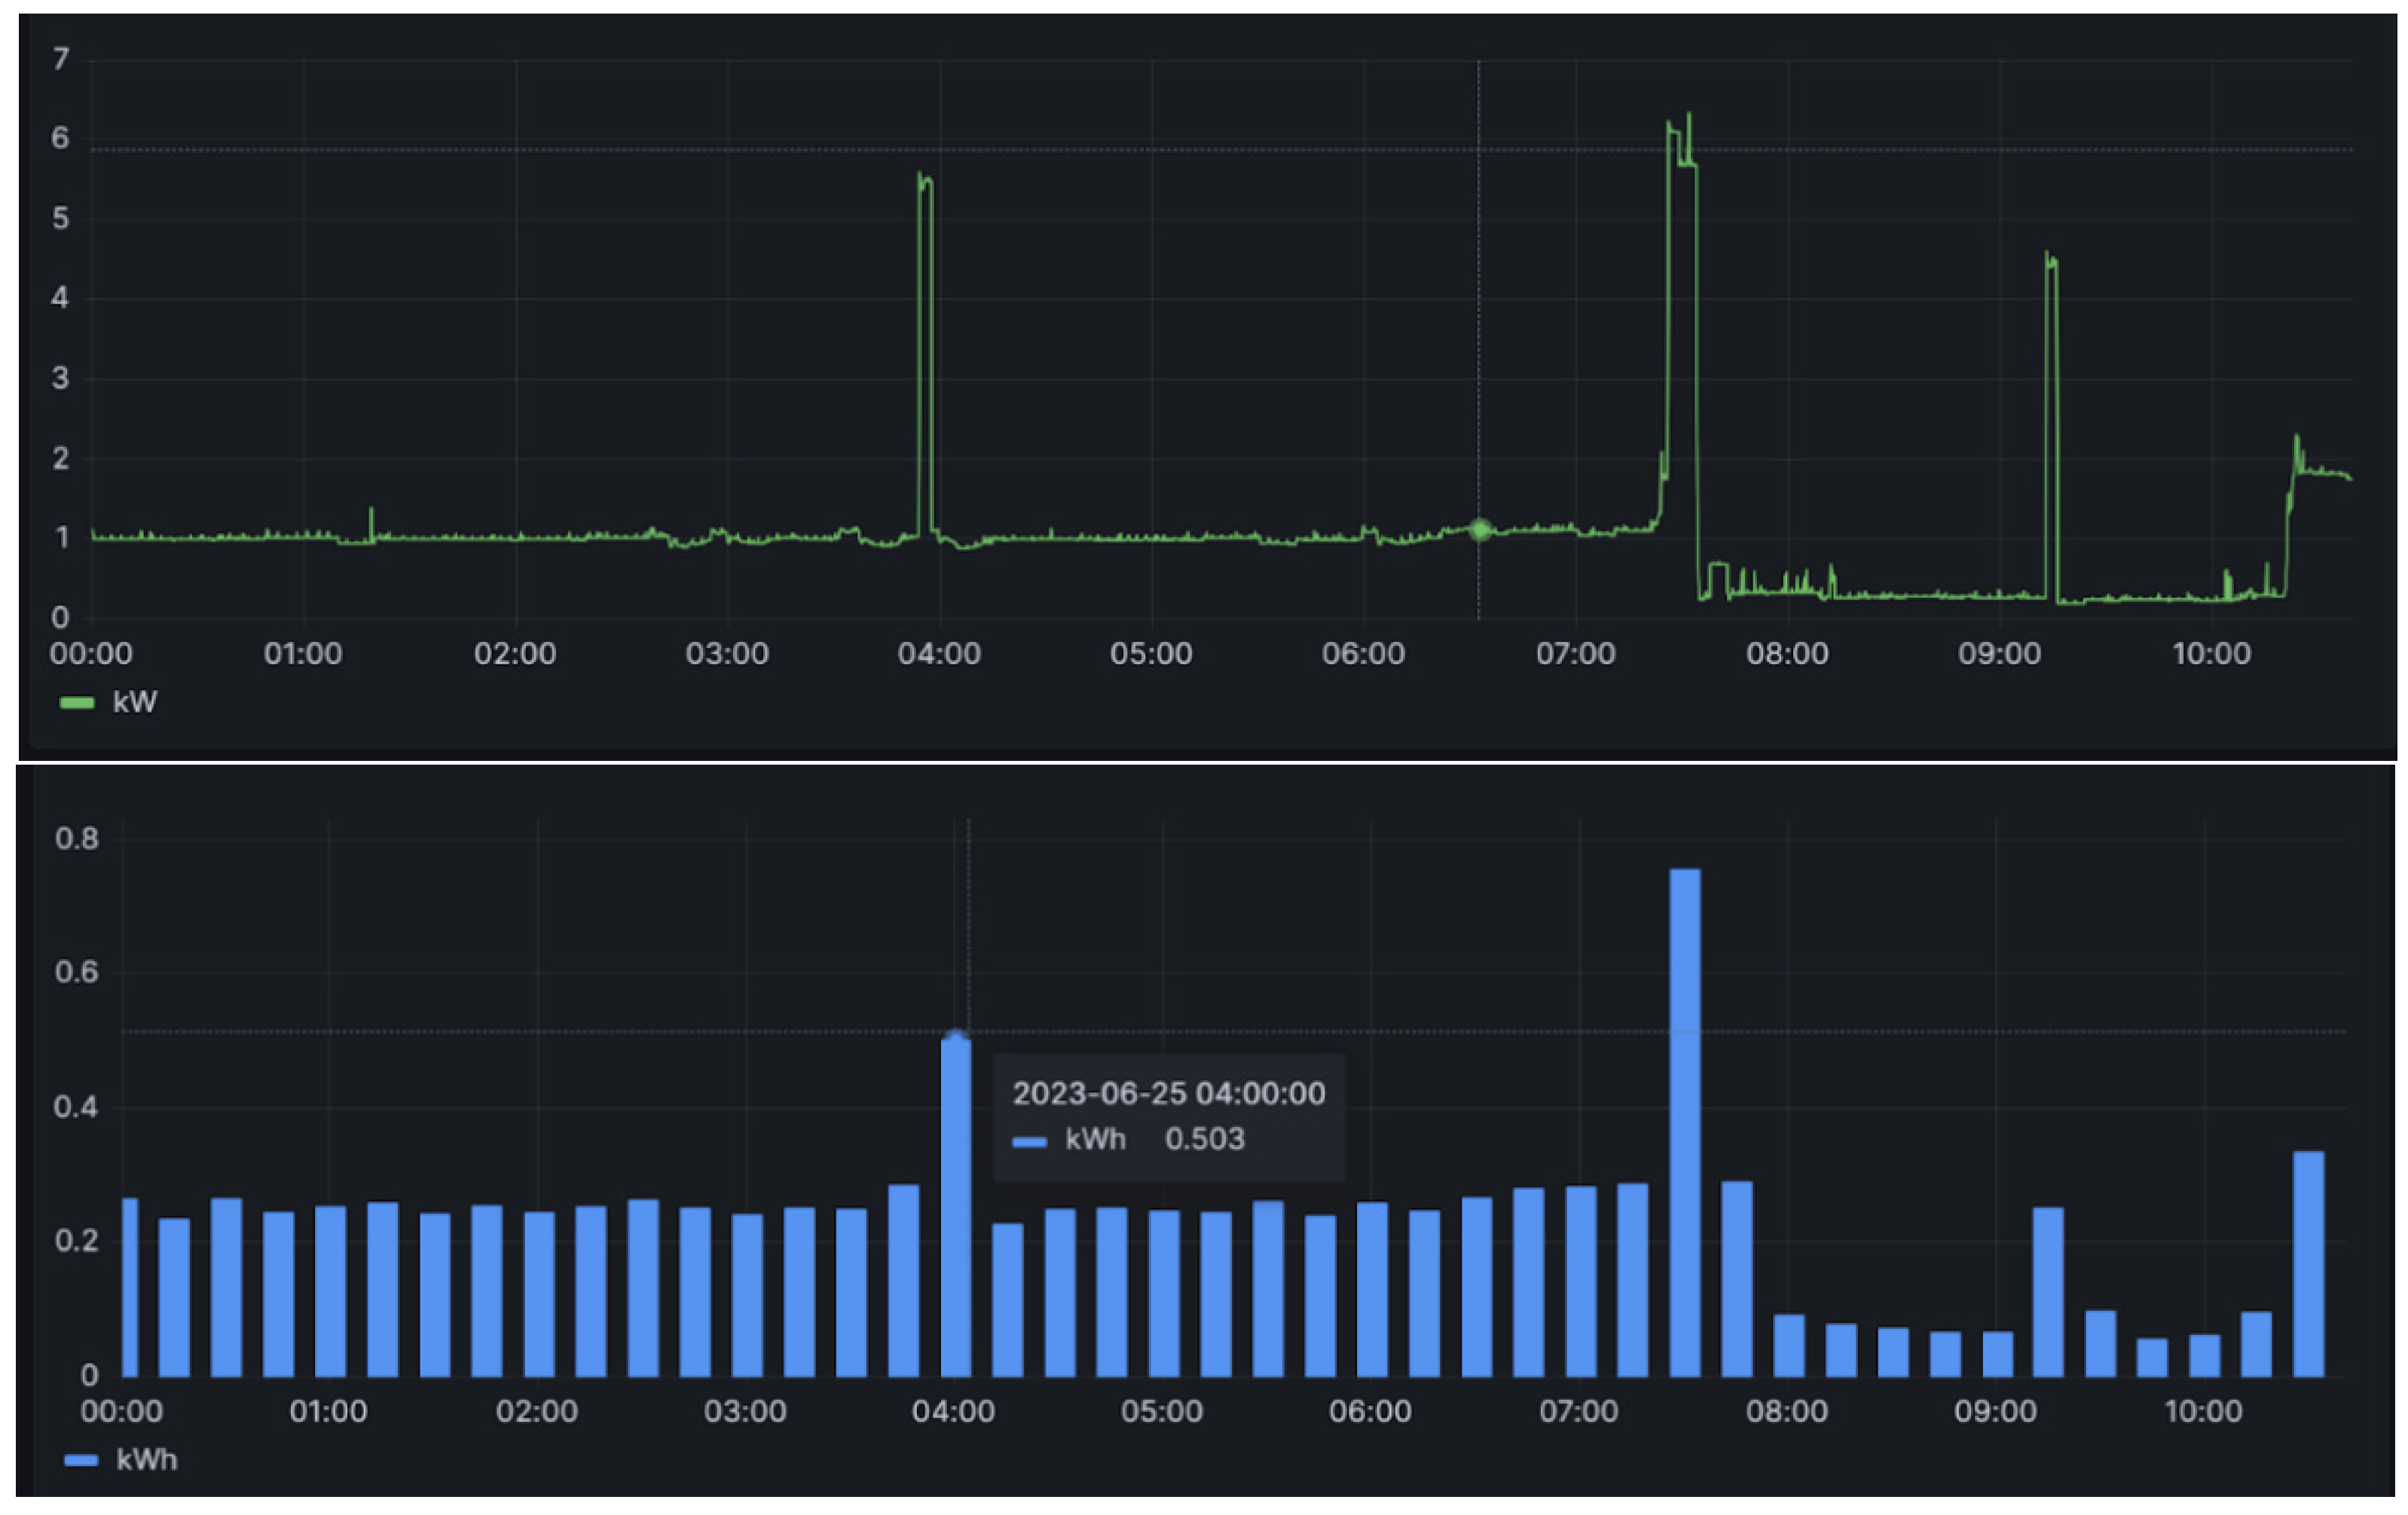Click the green kW legend color swatch
This screenshot has height=1515, width=2408.
[x=77, y=703]
